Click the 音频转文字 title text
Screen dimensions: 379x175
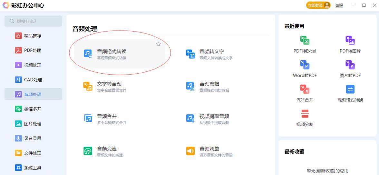[x=212, y=51]
